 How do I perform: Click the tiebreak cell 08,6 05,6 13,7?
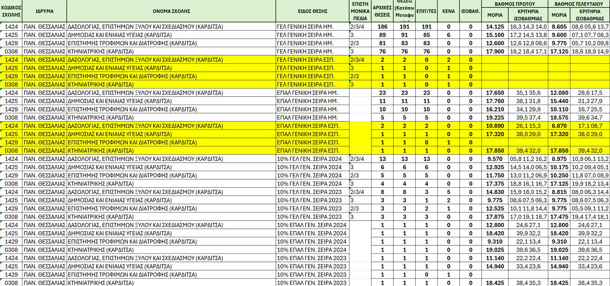click(590, 27)
